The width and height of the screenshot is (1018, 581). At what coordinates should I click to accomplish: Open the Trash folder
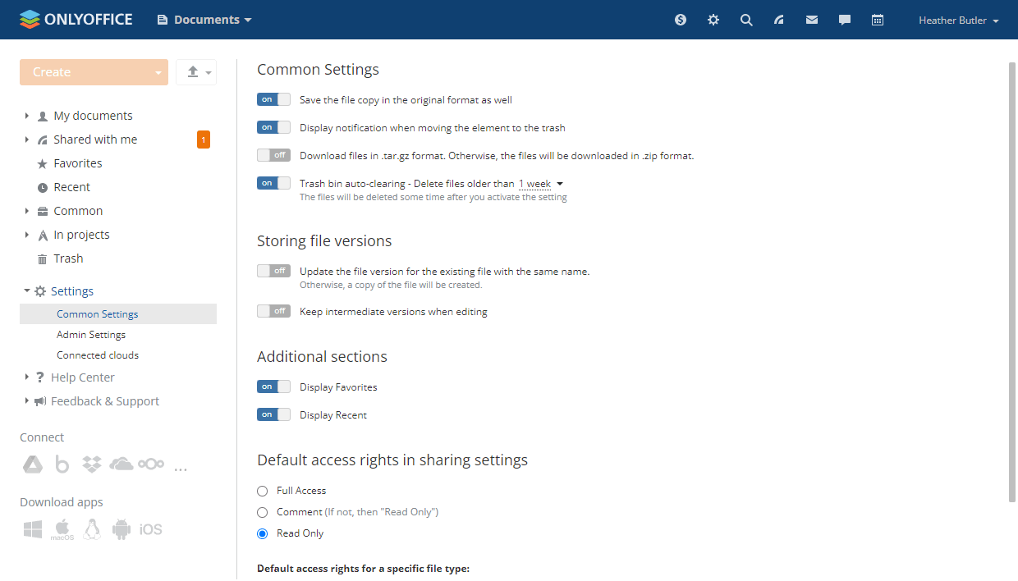tap(68, 258)
